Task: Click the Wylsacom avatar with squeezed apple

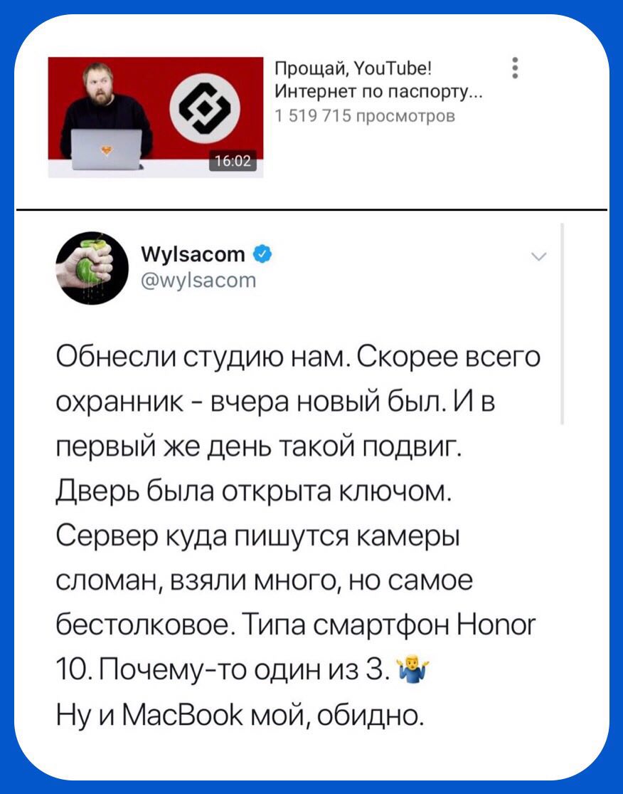Action: tap(92, 267)
